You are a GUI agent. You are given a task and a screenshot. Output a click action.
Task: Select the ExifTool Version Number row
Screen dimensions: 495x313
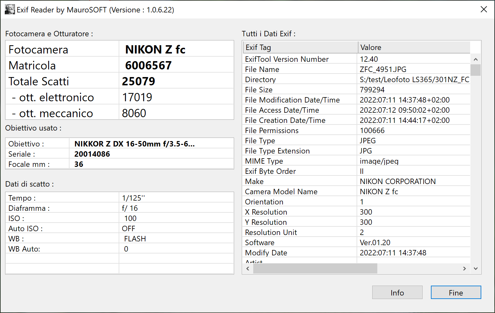(x=356, y=59)
